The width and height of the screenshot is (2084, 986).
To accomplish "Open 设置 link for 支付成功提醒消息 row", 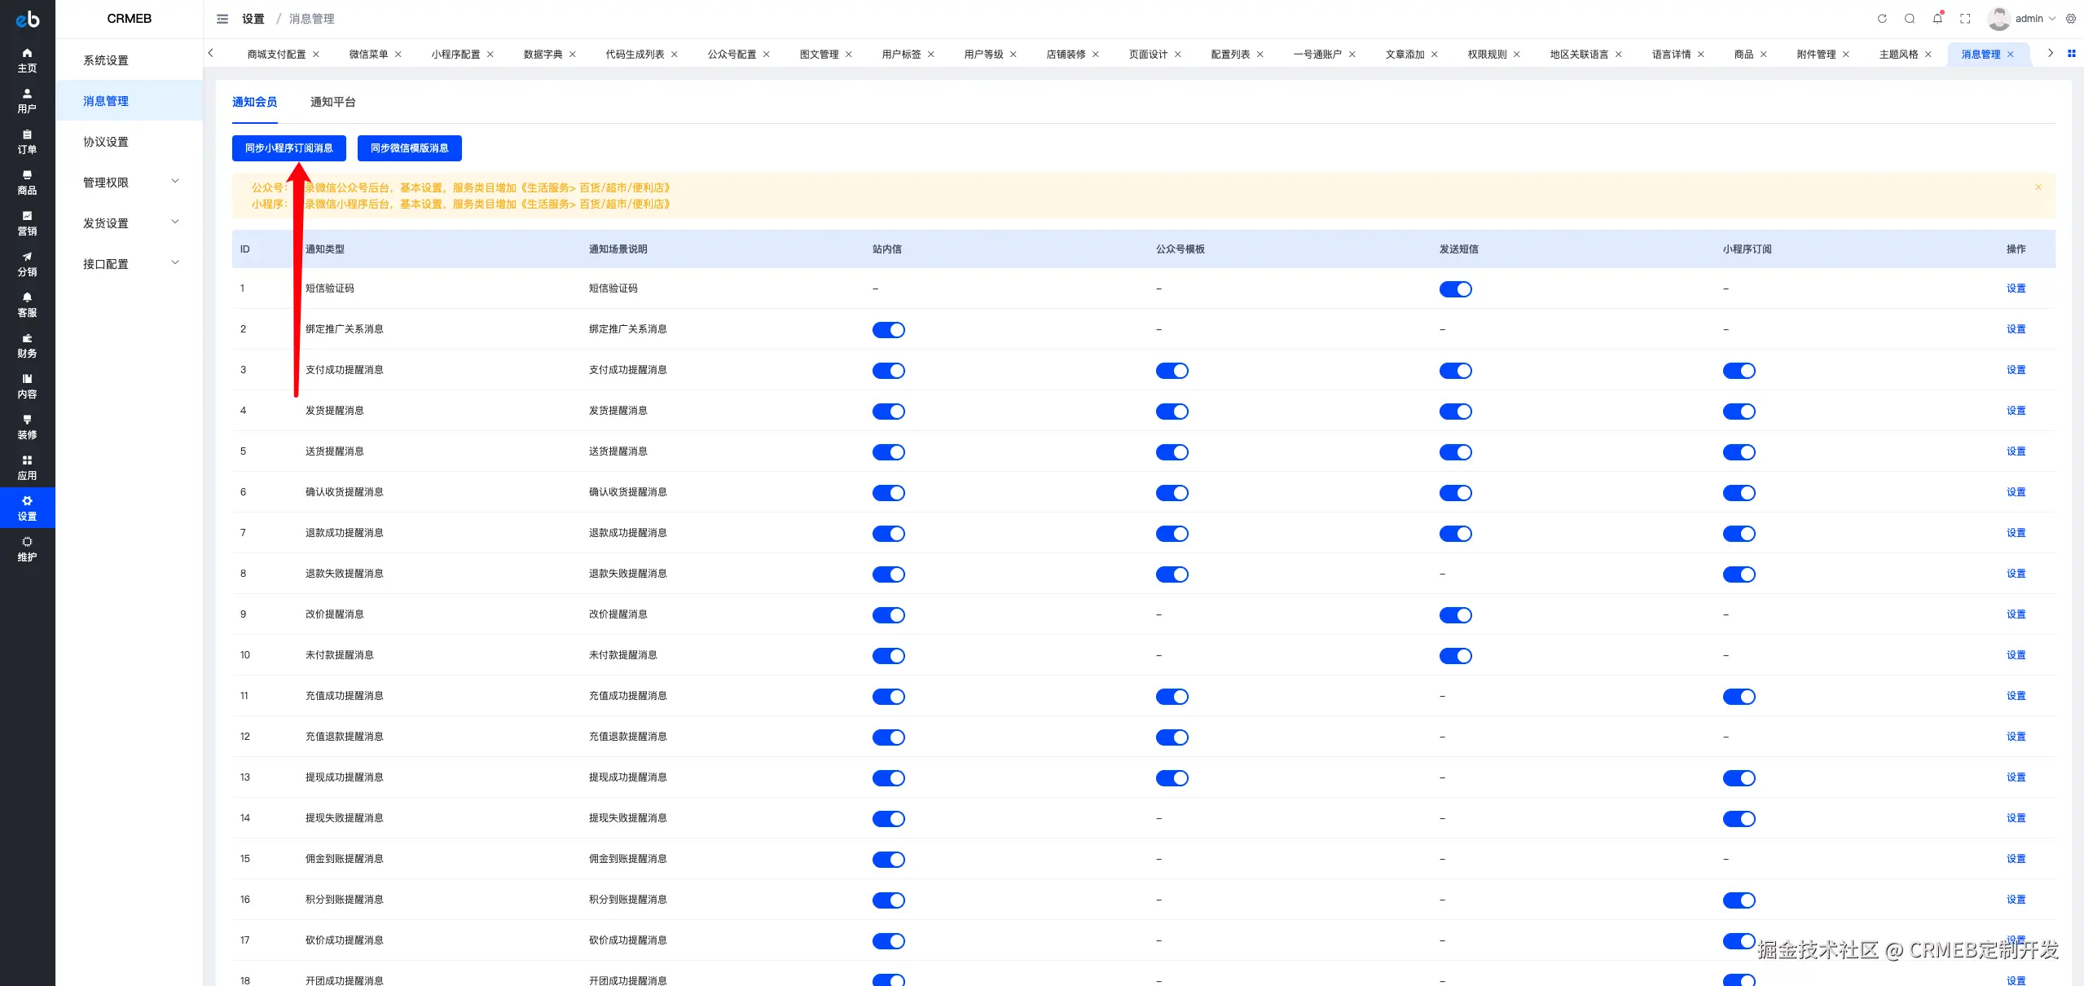I will coord(2016,370).
